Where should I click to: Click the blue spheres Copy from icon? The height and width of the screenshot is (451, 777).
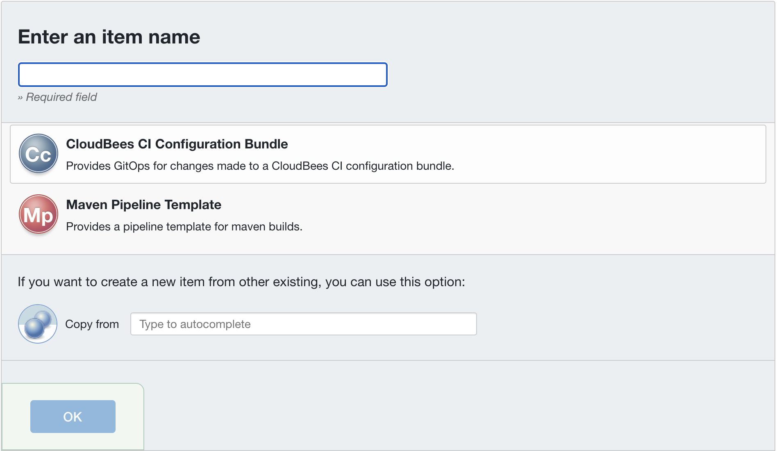[38, 324]
